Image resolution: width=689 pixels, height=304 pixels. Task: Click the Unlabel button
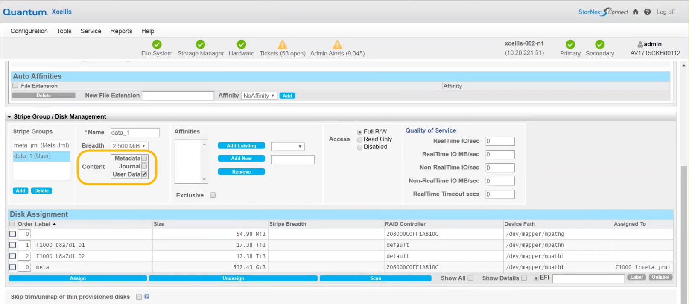(x=660, y=277)
